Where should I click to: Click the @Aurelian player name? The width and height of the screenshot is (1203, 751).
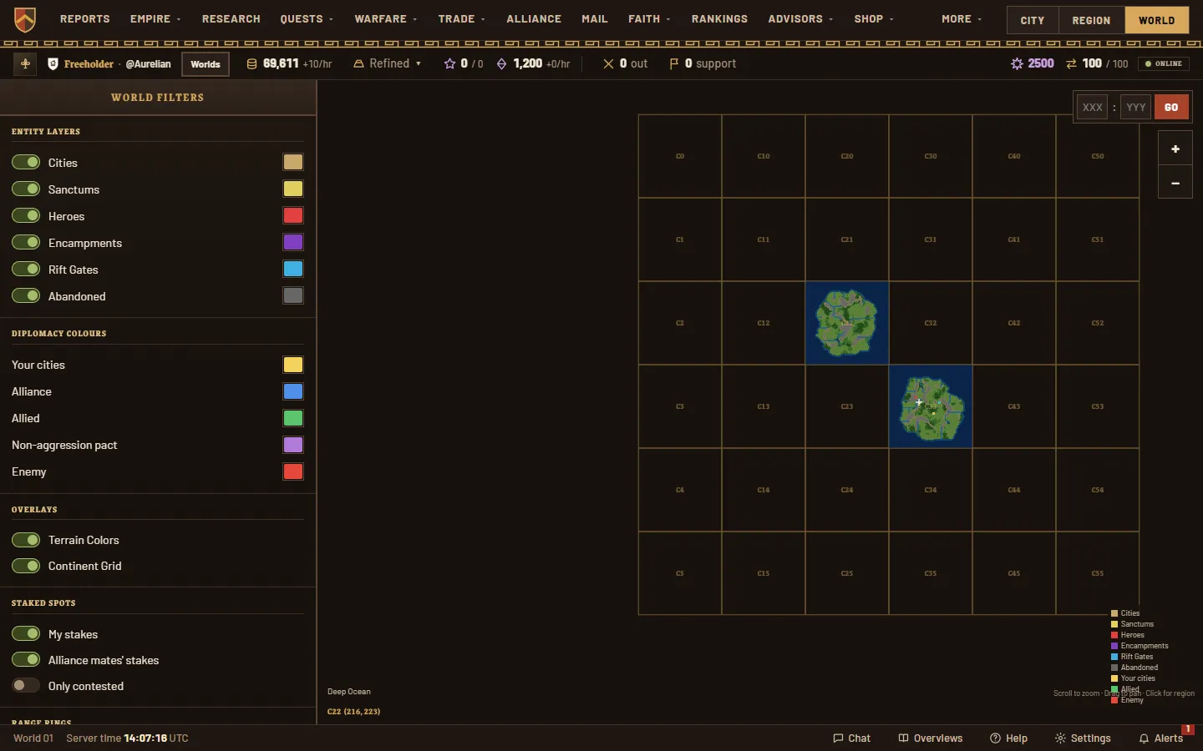click(x=148, y=63)
